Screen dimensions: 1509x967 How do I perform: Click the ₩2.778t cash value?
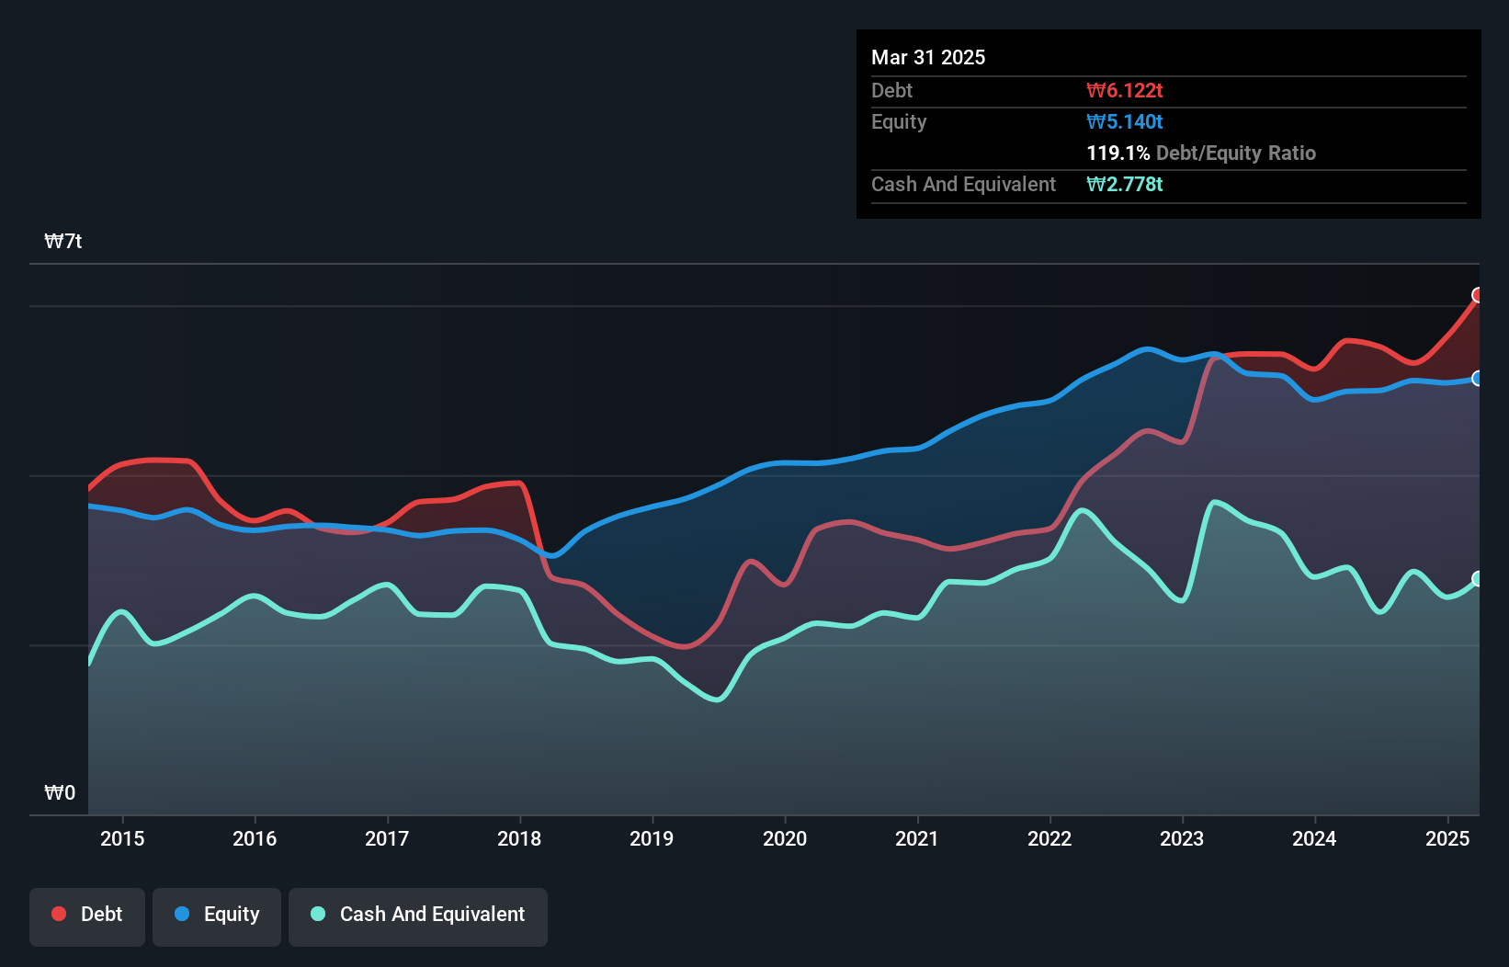[x=1125, y=184]
